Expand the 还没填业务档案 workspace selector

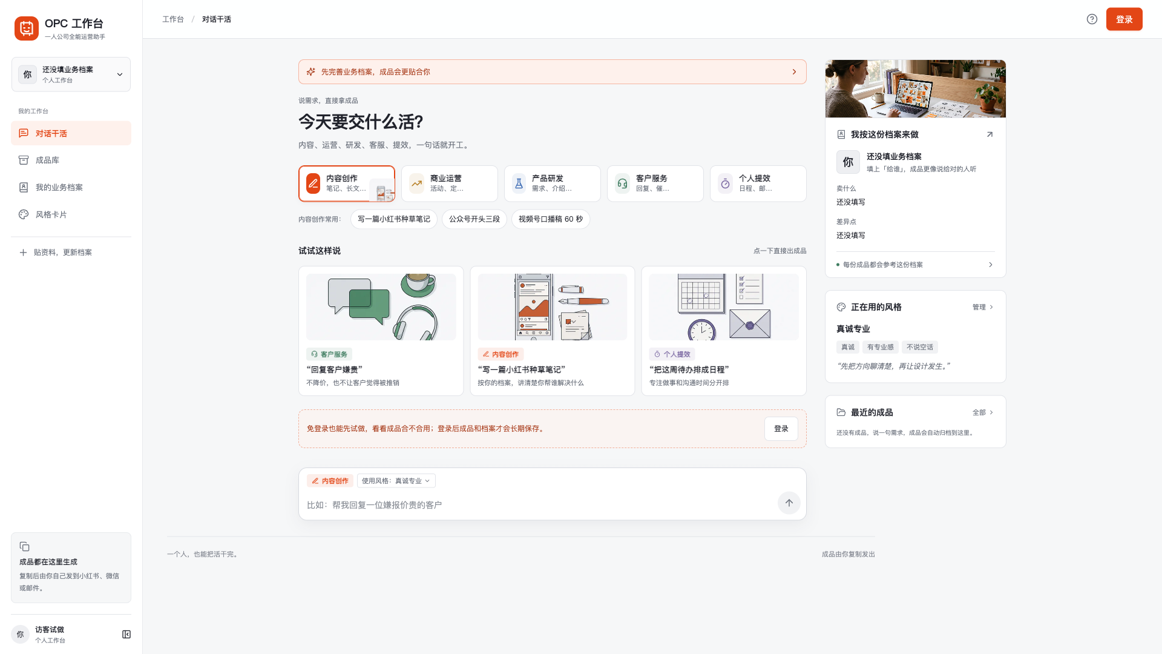(71, 74)
